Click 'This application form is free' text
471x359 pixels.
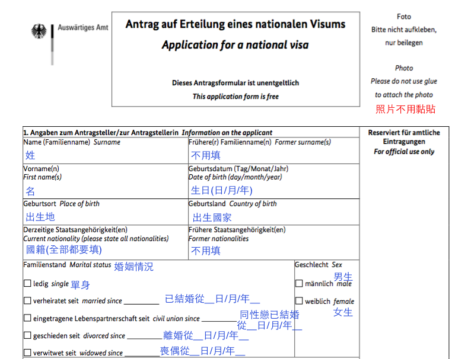point(235,97)
